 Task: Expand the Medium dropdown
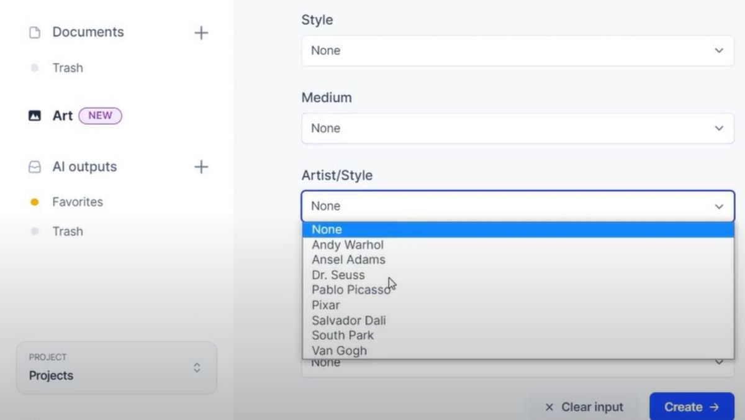point(517,128)
